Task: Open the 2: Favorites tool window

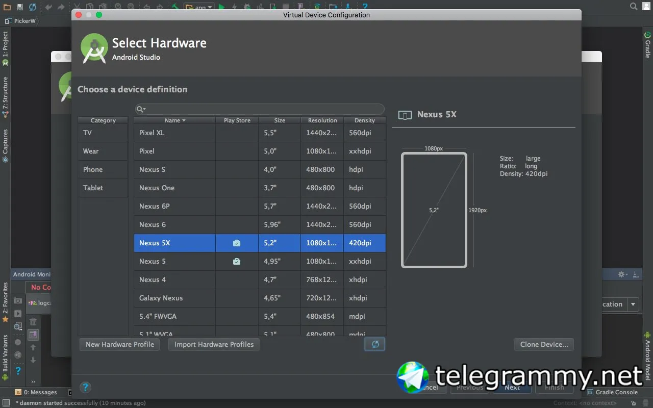Action: 5,302
